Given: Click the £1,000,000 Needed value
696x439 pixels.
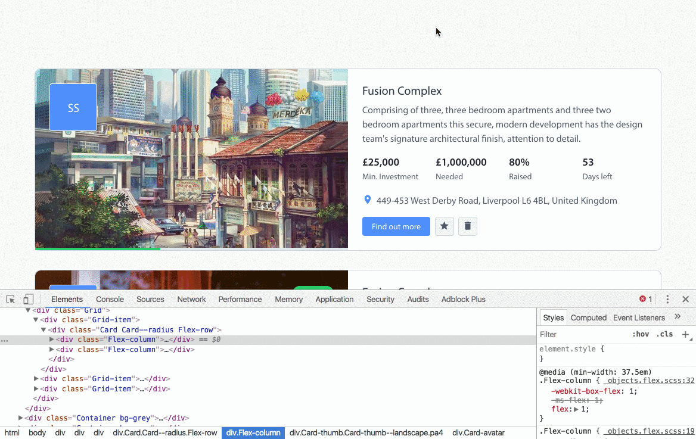Looking at the screenshot, I should 461,163.
